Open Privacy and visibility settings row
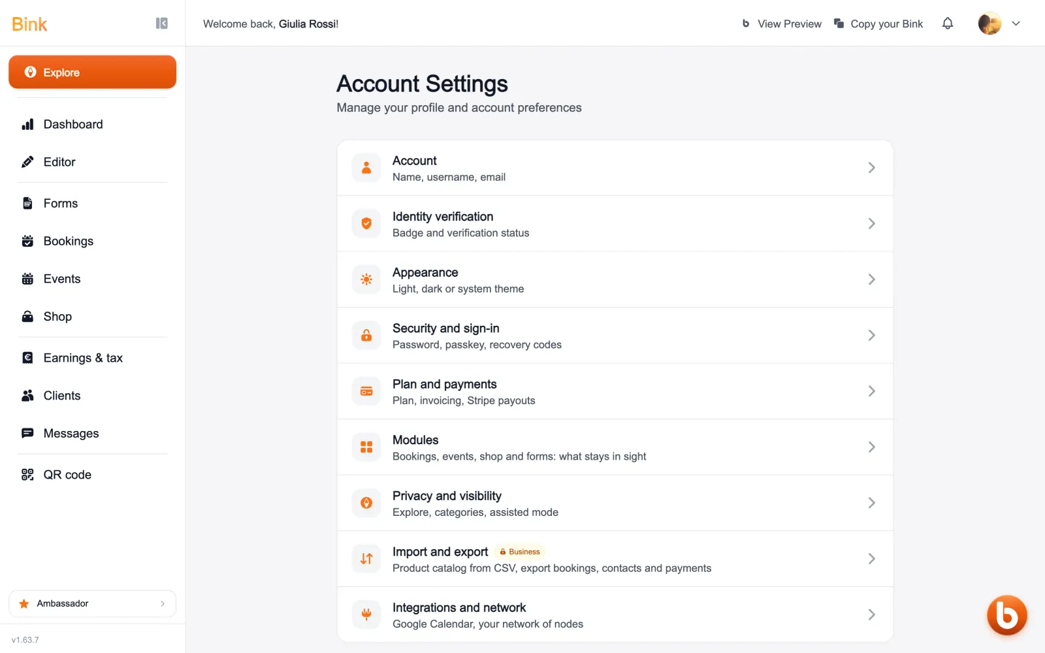1045x653 pixels. [615, 503]
